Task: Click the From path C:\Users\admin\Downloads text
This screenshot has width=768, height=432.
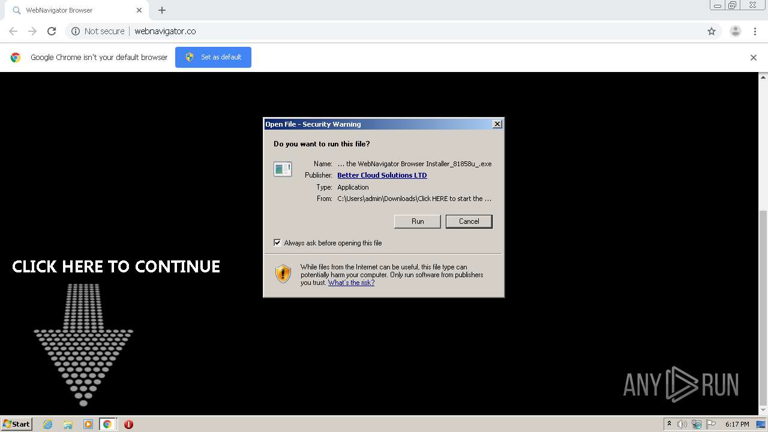Action: pyautogui.click(x=415, y=199)
